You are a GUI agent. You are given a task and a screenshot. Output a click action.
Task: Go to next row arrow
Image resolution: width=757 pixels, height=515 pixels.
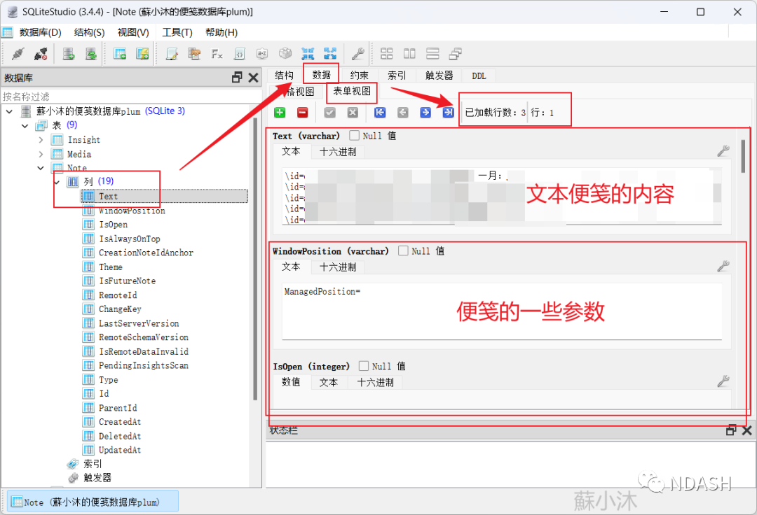pyautogui.click(x=425, y=112)
